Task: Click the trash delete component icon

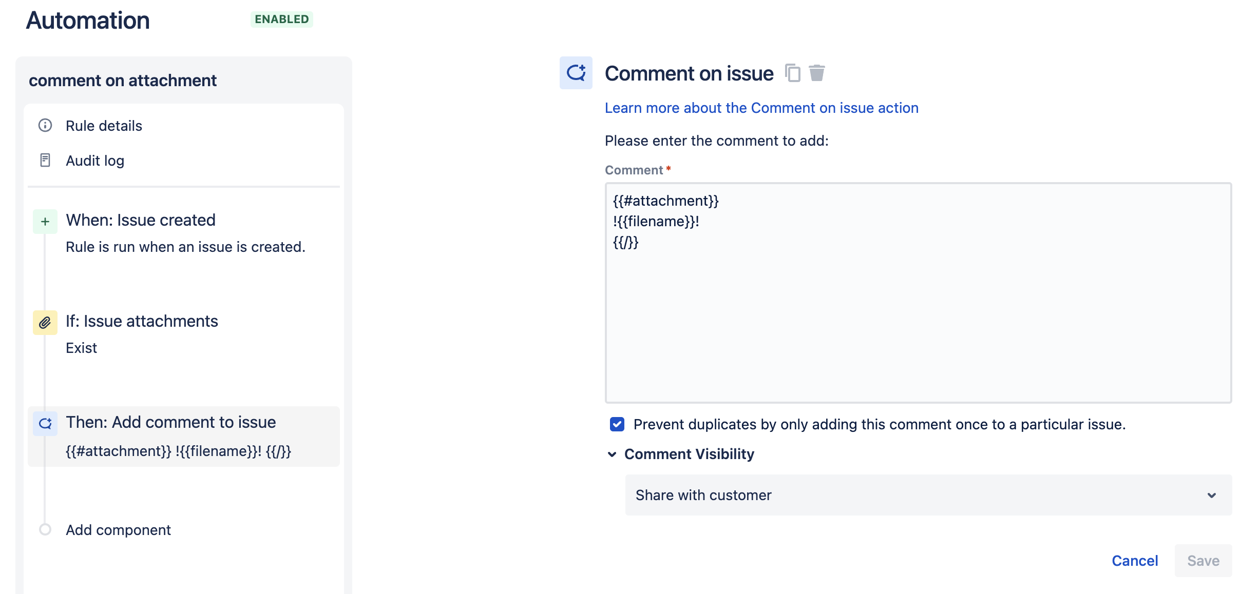Action: click(x=816, y=73)
